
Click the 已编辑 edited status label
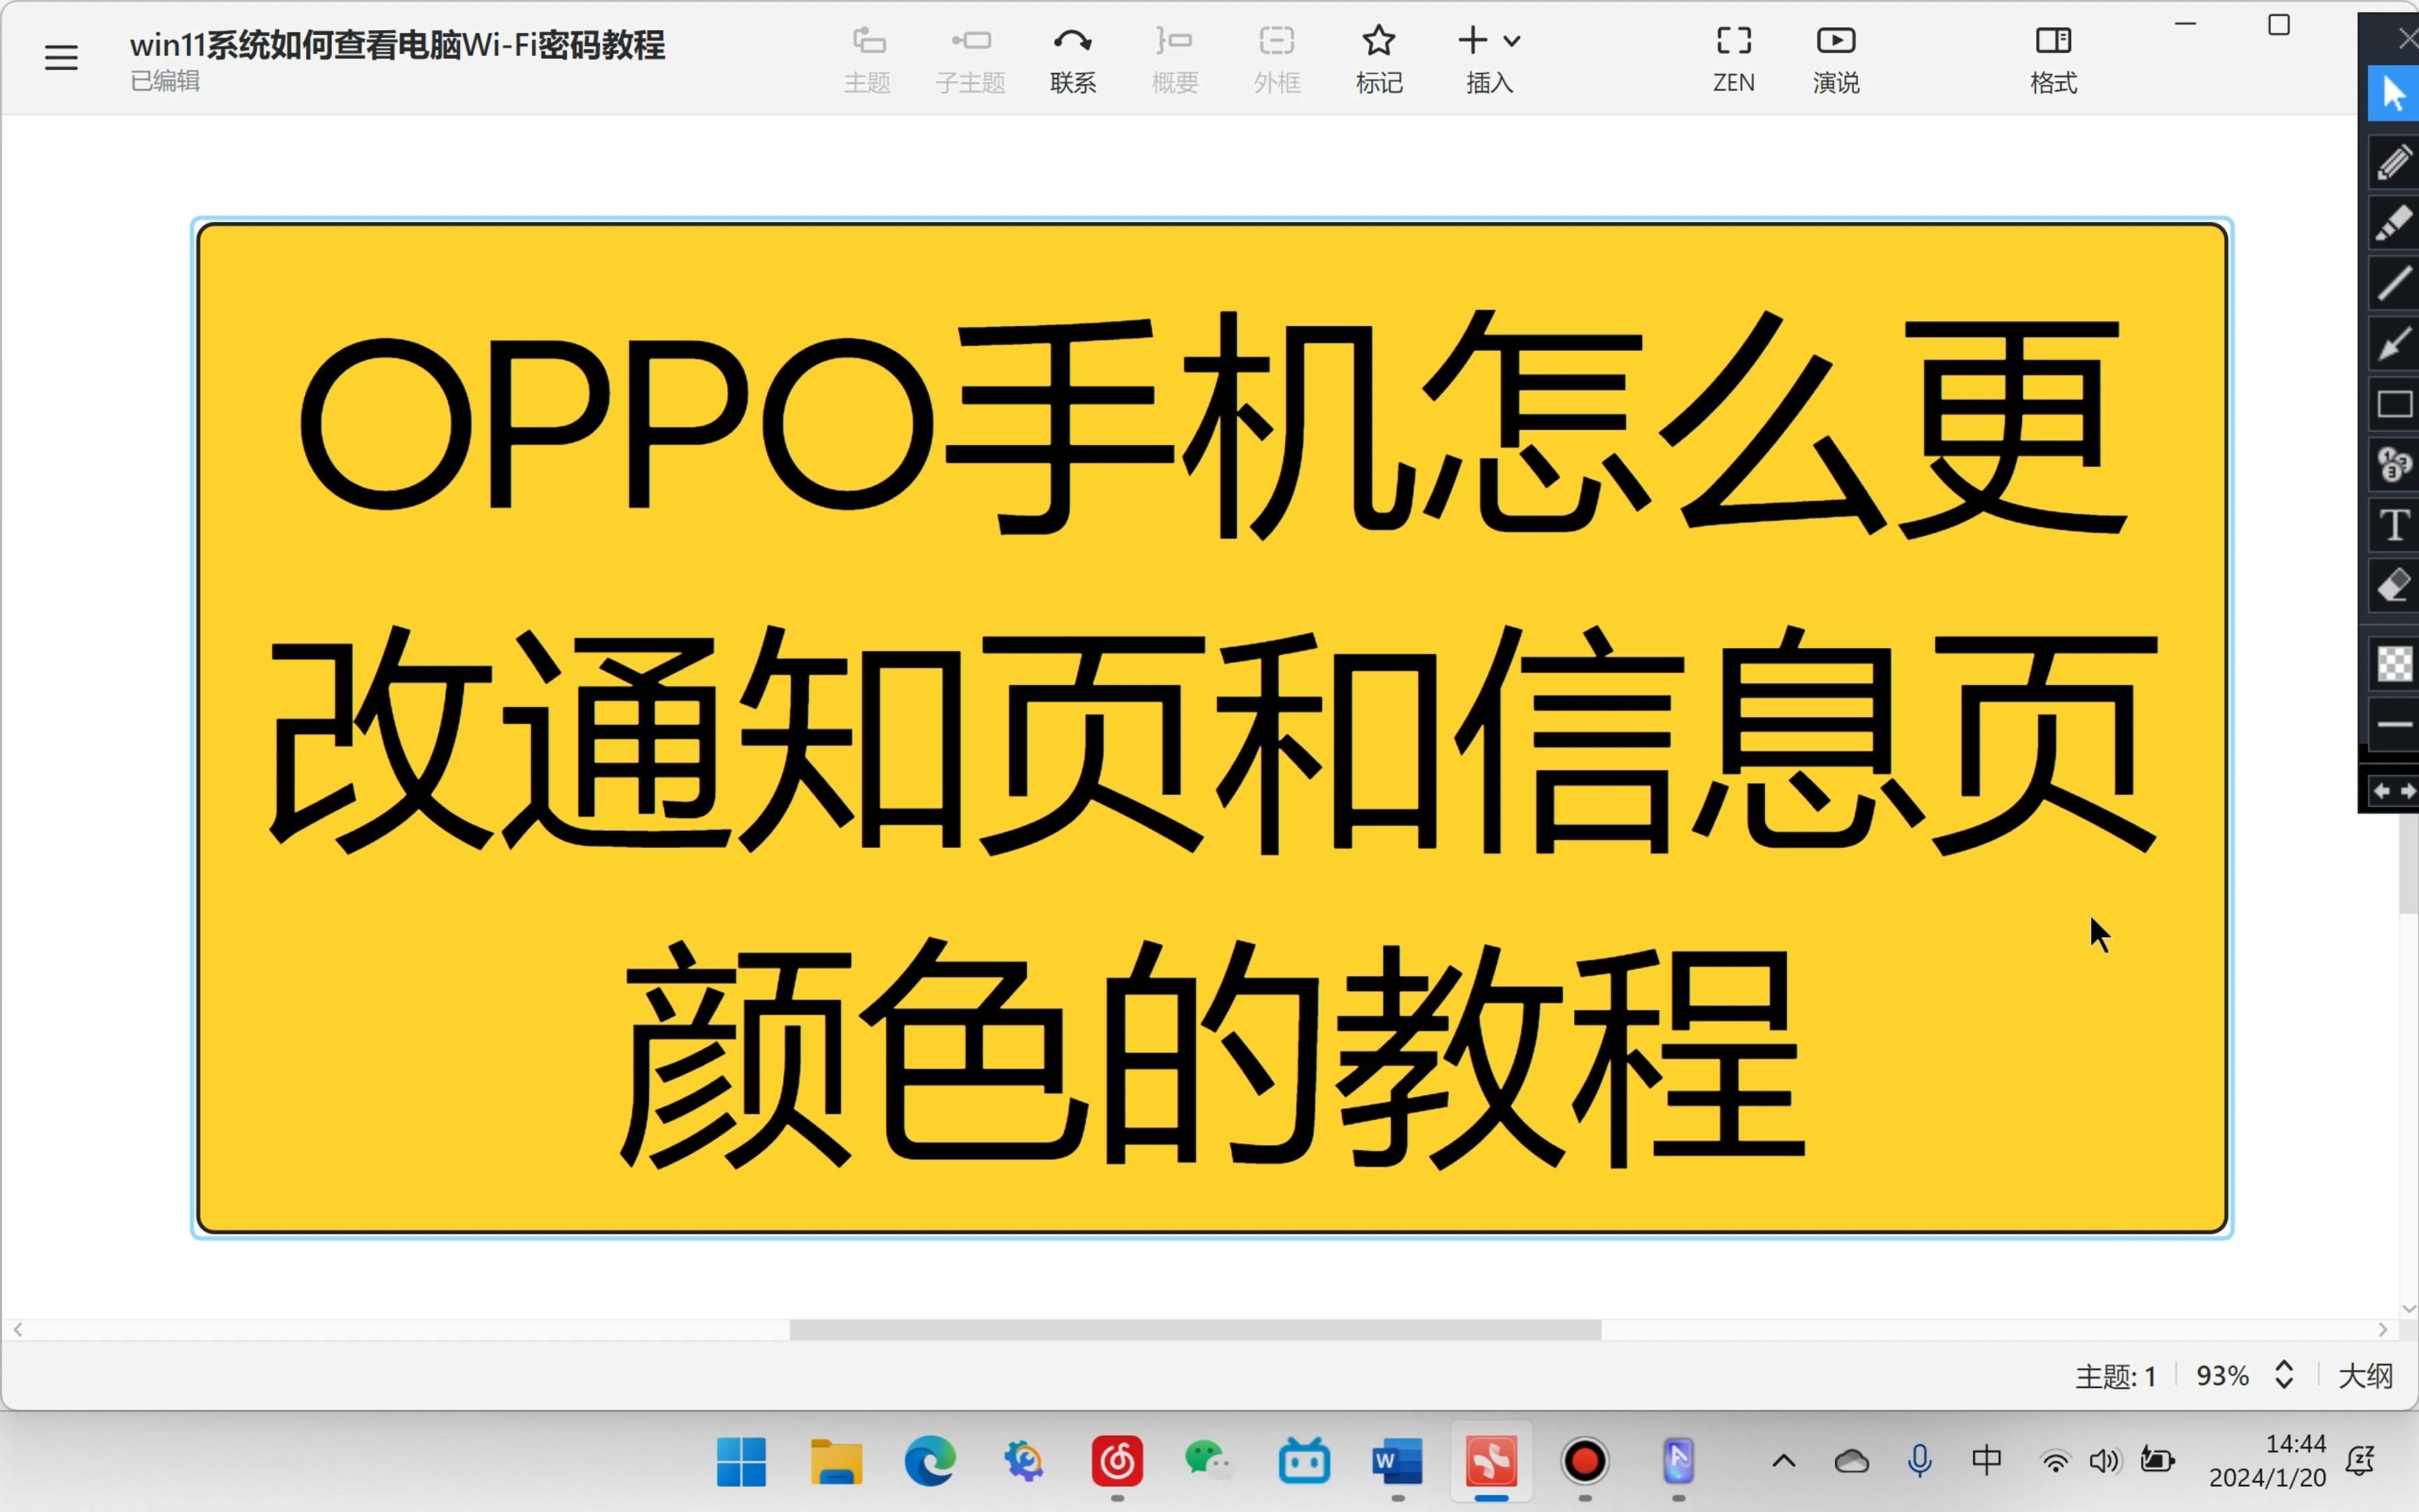point(165,81)
